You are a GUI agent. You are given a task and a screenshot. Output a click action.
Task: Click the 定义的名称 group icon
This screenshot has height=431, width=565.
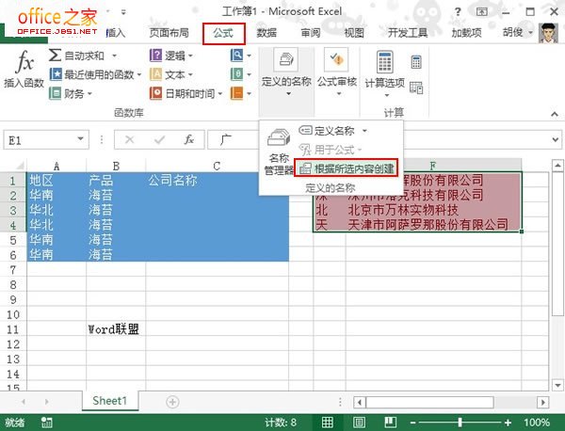click(x=286, y=60)
